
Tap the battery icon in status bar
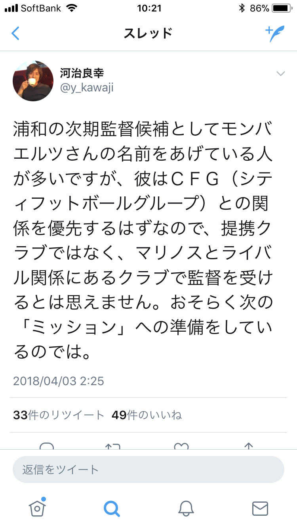tap(282, 8)
